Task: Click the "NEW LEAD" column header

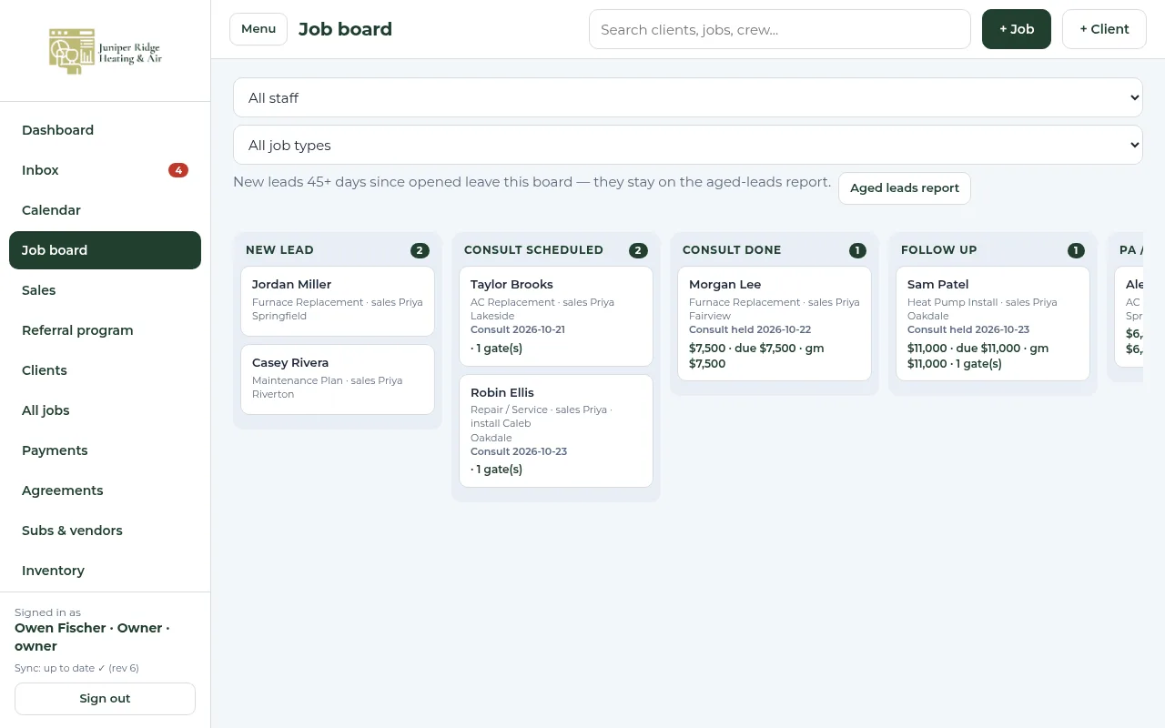Action: point(279,250)
